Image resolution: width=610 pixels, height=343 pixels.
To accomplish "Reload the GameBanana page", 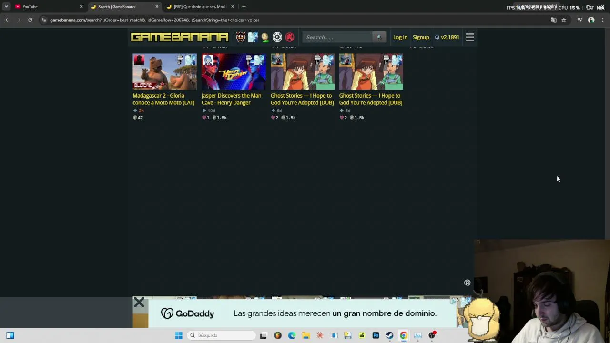I will 30,20.
